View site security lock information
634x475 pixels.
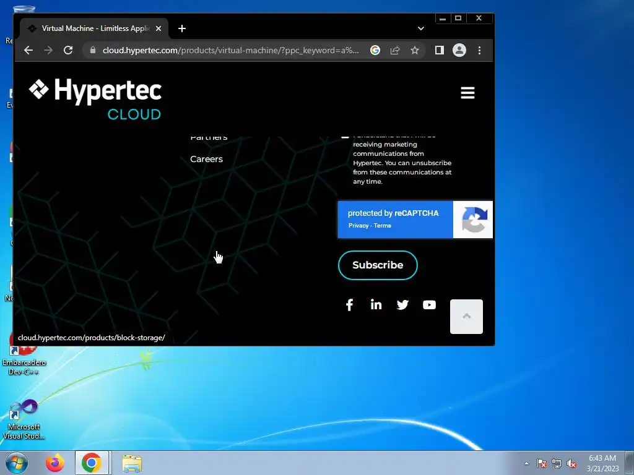pos(93,50)
